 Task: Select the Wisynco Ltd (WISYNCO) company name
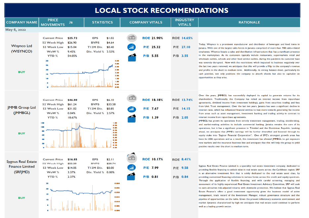tap(22, 49)
